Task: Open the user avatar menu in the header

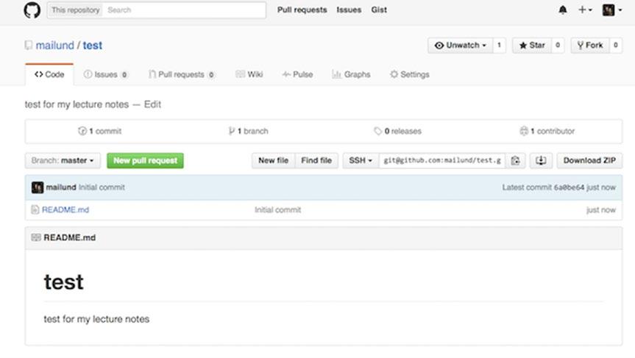Action: pos(611,10)
